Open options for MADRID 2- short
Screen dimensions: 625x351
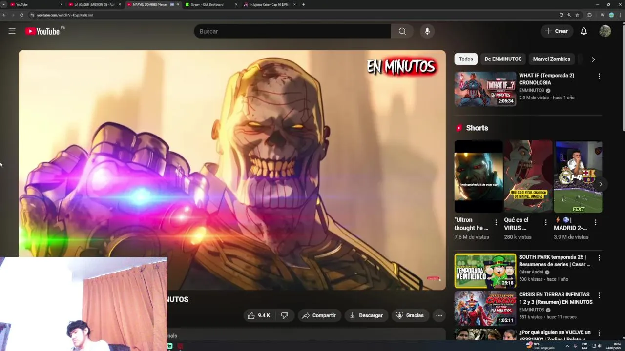[595, 222]
